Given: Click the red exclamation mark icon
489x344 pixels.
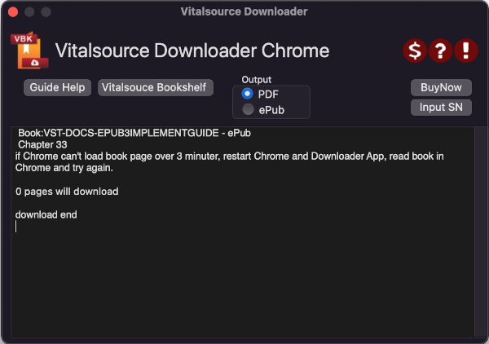Looking at the screenshot, I should [466, 51].
